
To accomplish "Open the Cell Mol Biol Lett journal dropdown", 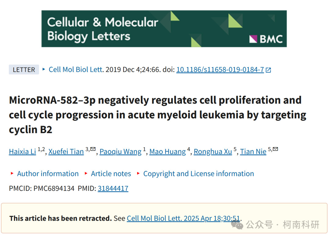I will click(x=75, y=69).
